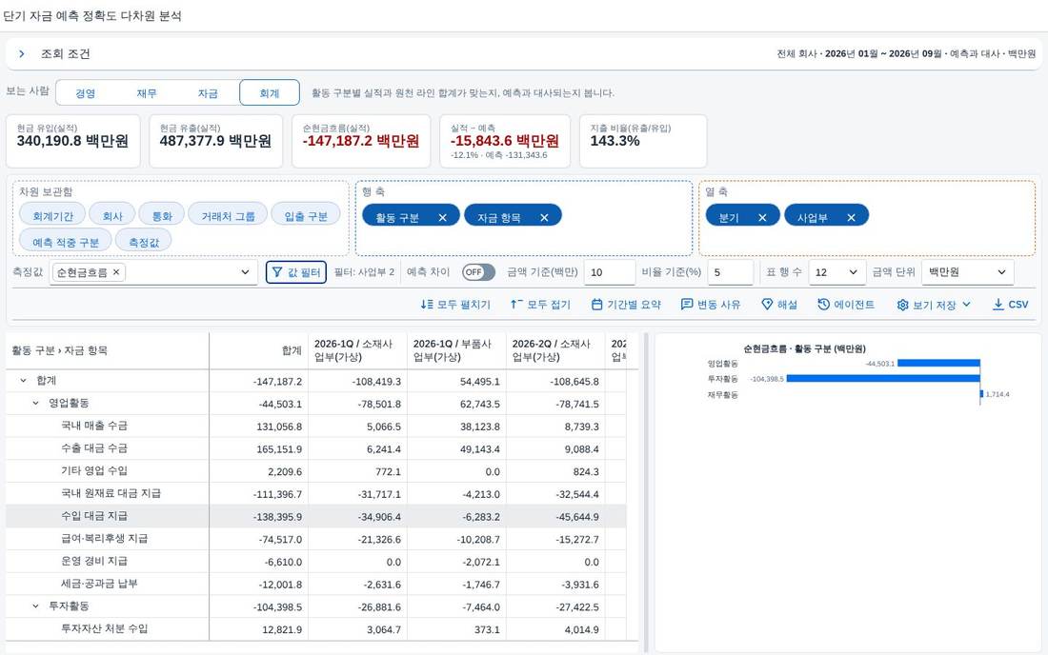The image size is (1048, 655).
Task: Select the 국내 원재료 대금 지급 row
Action: (x=316, y=493)
